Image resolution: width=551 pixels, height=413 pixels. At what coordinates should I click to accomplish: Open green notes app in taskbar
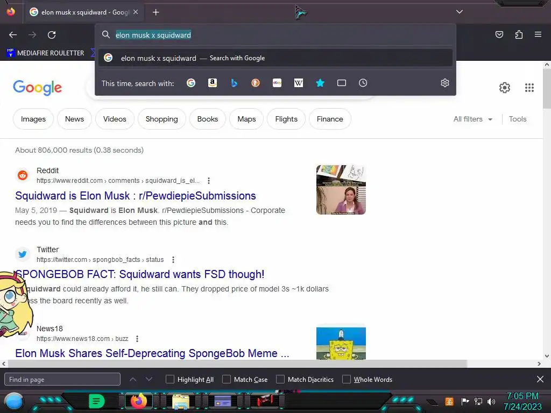tap(97, 401)
